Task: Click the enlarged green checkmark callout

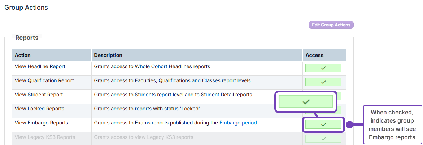Action: click(x=306, y=102)
